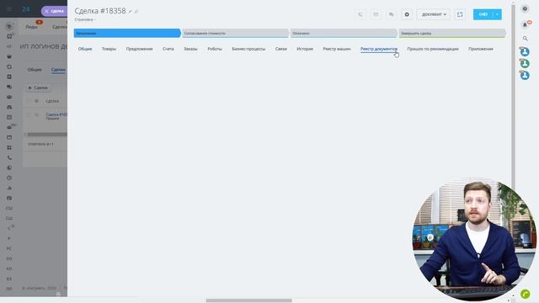The height and width of the screenshot is (303, 539).
Task: Start a call with the phone icon
Action: click(x=360, y=14)
